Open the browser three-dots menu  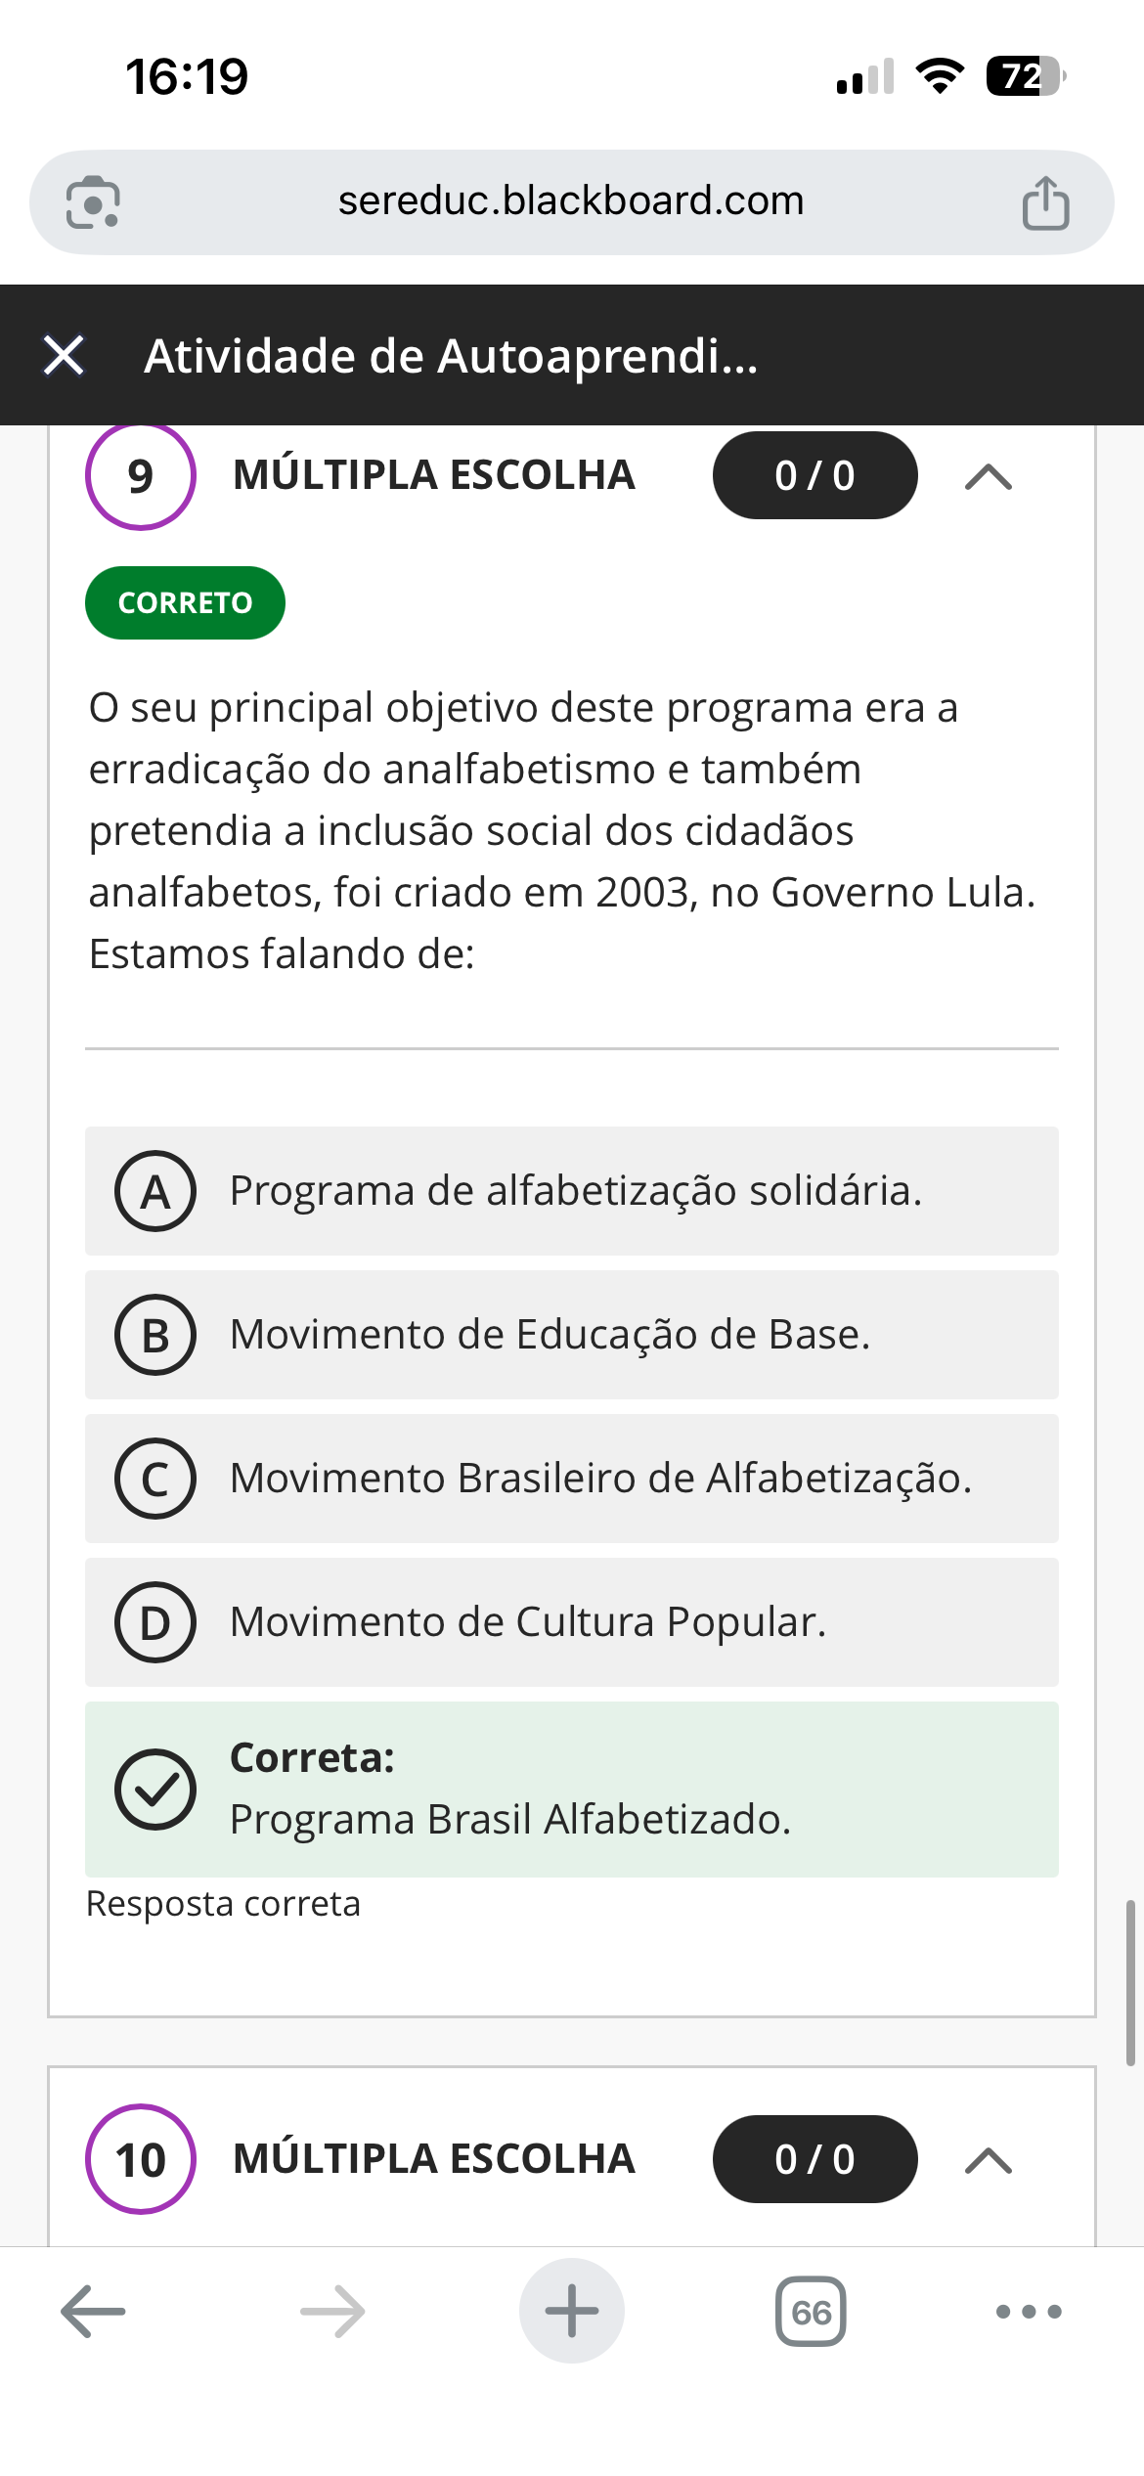pos(1029,2312)
